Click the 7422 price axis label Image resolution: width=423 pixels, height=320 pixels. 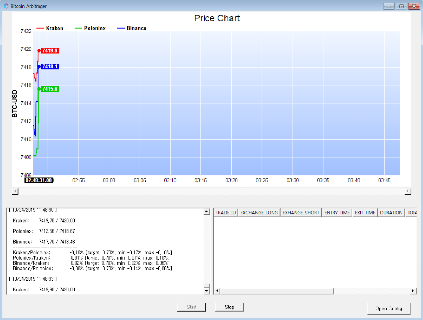pyautogui.click(x=26, y=31)
